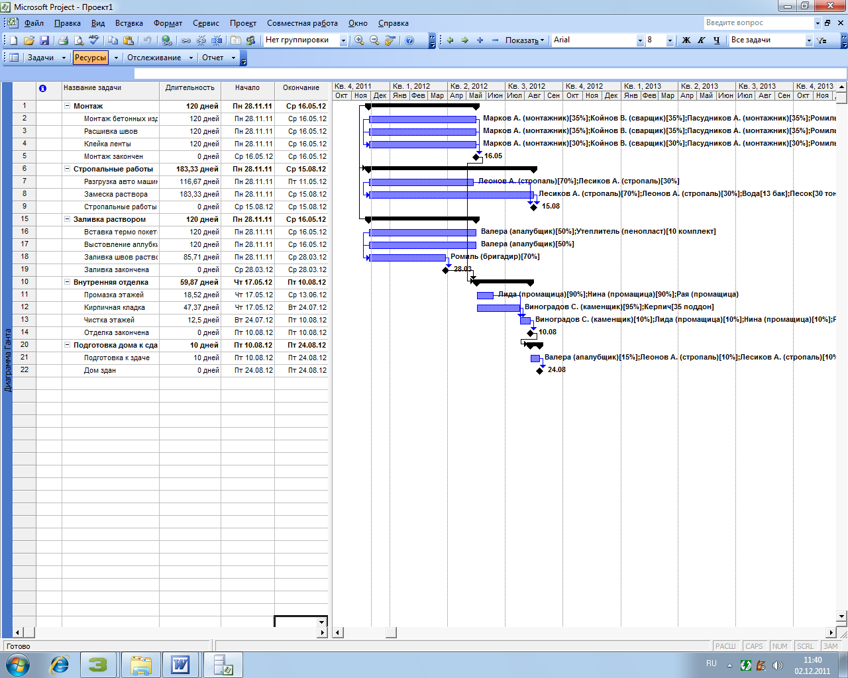Collapse the 'Заливка раствором' summary task
This screenshot has width=848, height=678.
[x=67, y=219]
